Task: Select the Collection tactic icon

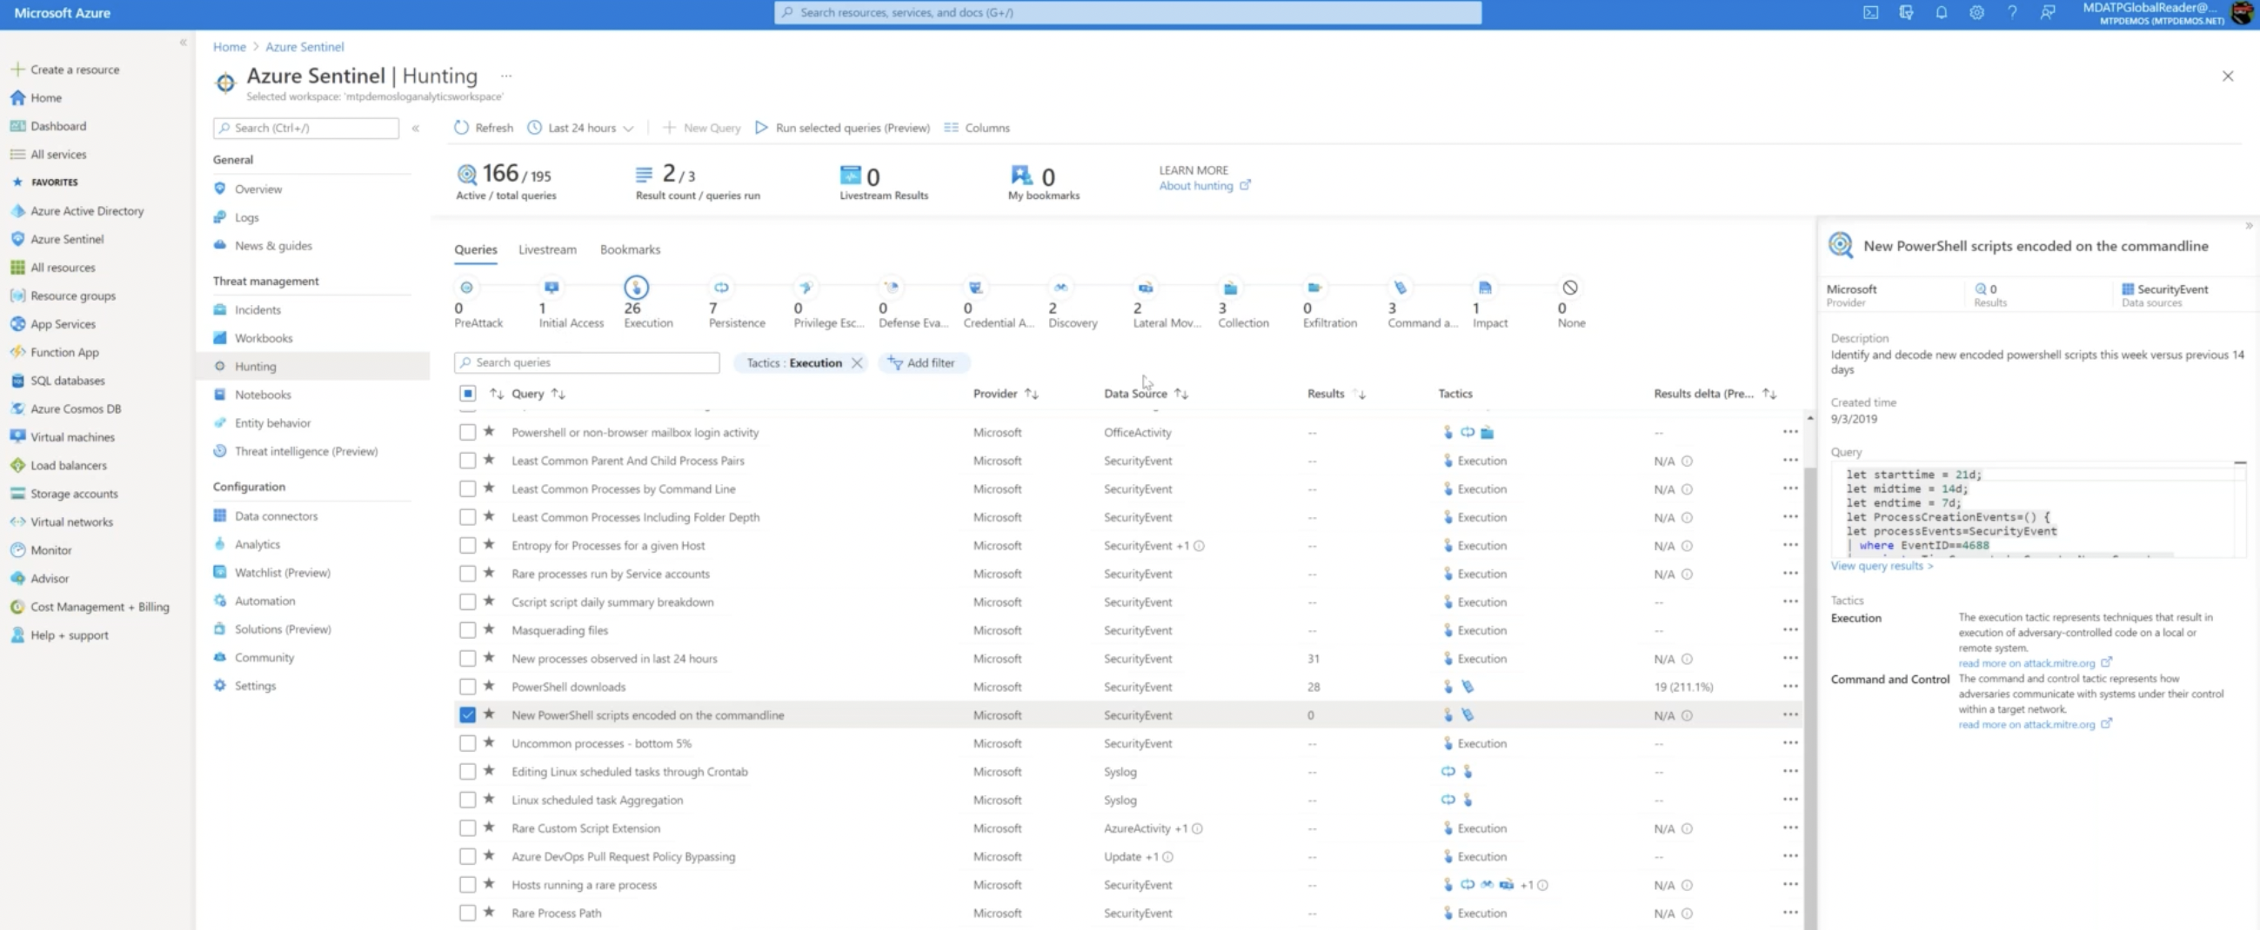Action: pyautogui.click(x=1231, y=288)
